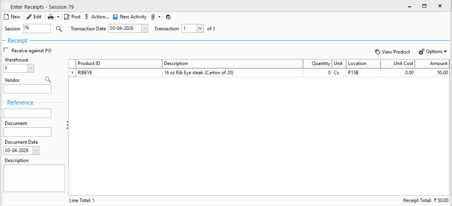Expand the print options dropdown arrow
The width and height of the screenshot is (452, 206).
[x=58, y=17]
